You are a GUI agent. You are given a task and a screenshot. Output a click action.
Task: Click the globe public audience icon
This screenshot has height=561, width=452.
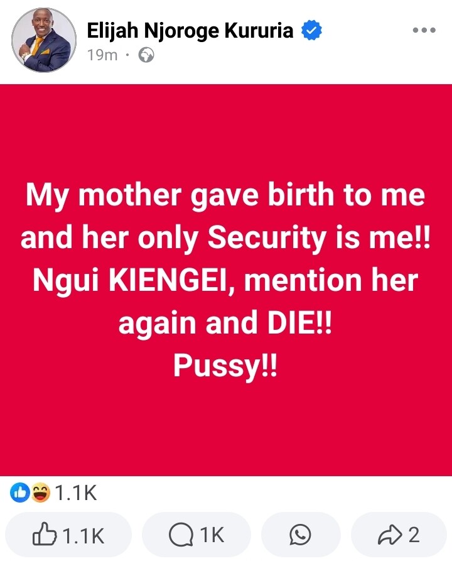[x=146, y=55]
